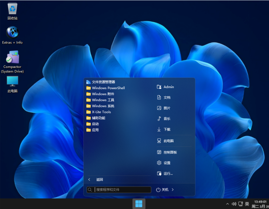Select the 启动 text label
269x209 pixels.
click(95, 124)
